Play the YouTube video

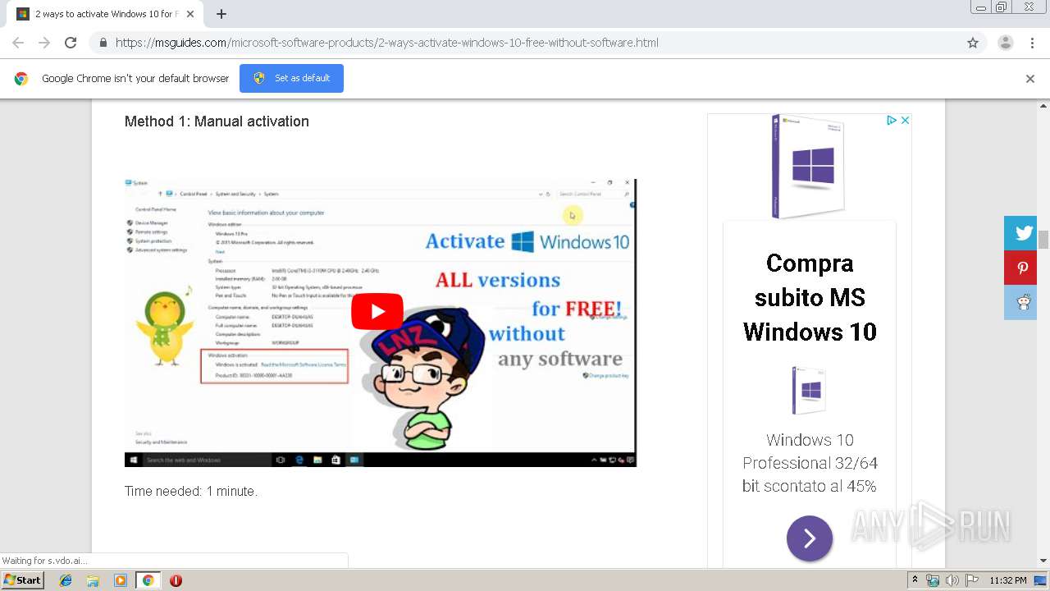tap(377, 311)
